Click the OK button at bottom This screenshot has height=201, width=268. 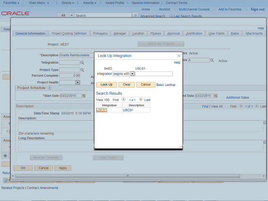[x=23, y=168]
